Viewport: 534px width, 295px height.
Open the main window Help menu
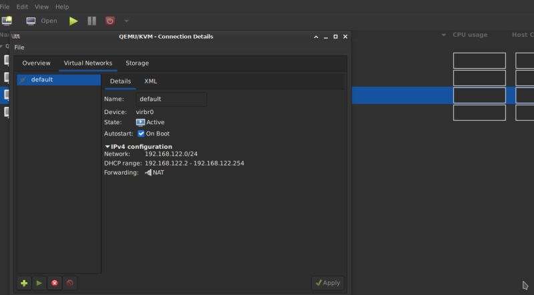click(x=62, y=7)
